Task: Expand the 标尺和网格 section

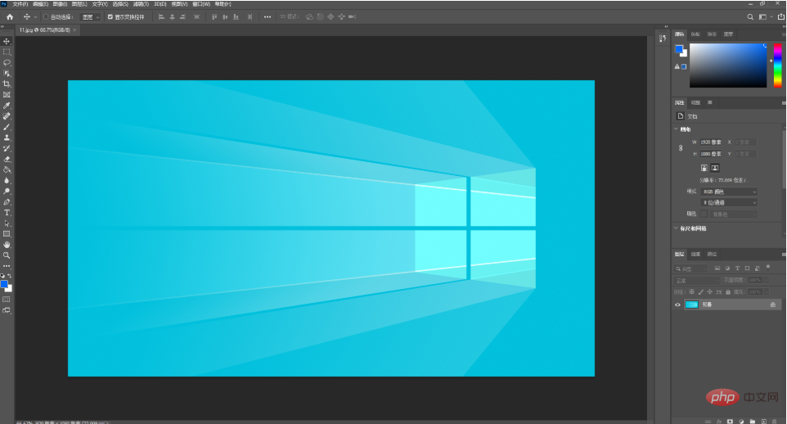Action: pyautogui.click(x=677, y=228)
